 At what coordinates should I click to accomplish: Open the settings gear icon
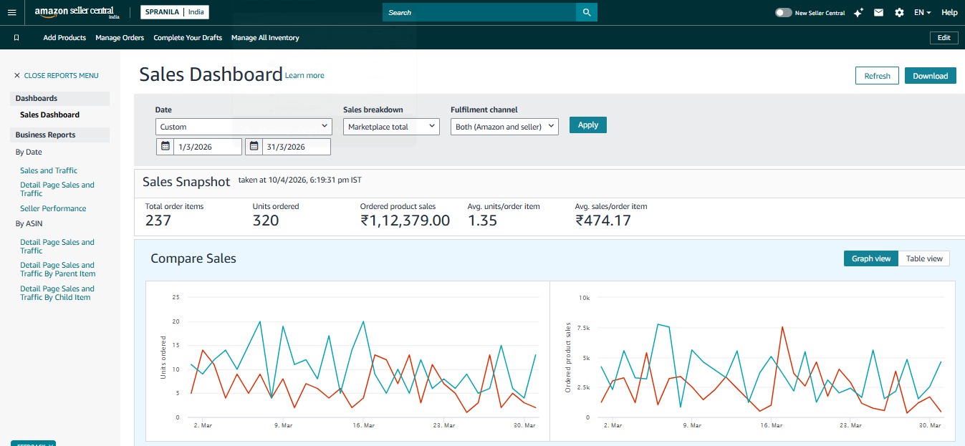click(899, 13)
